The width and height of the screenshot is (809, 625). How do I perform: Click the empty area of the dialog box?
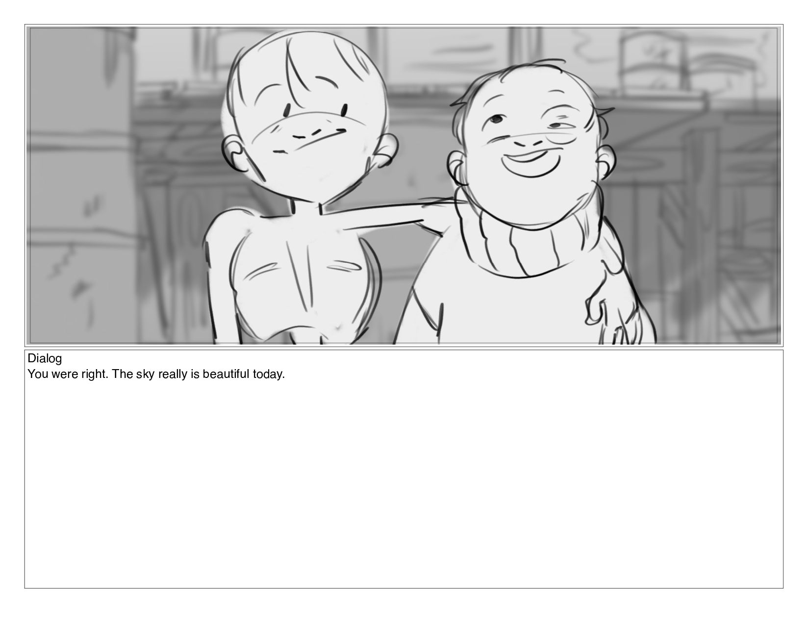click(x=404, y=485)
